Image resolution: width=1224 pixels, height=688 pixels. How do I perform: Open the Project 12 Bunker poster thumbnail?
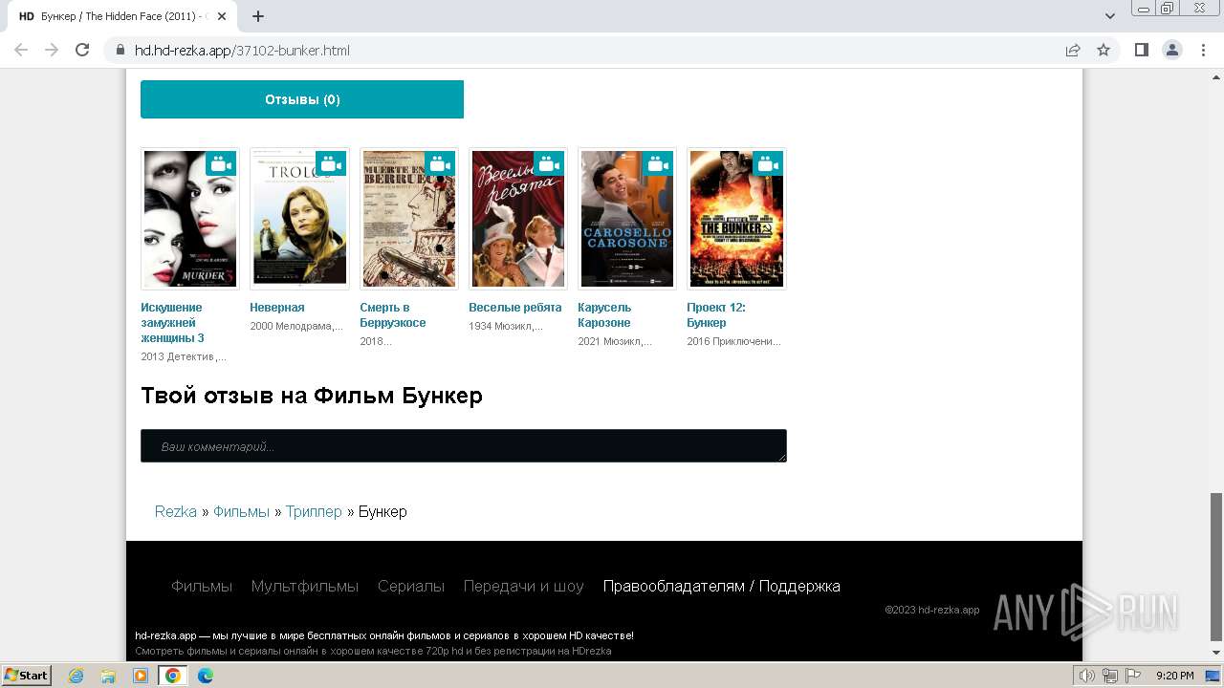pos(736,219)
